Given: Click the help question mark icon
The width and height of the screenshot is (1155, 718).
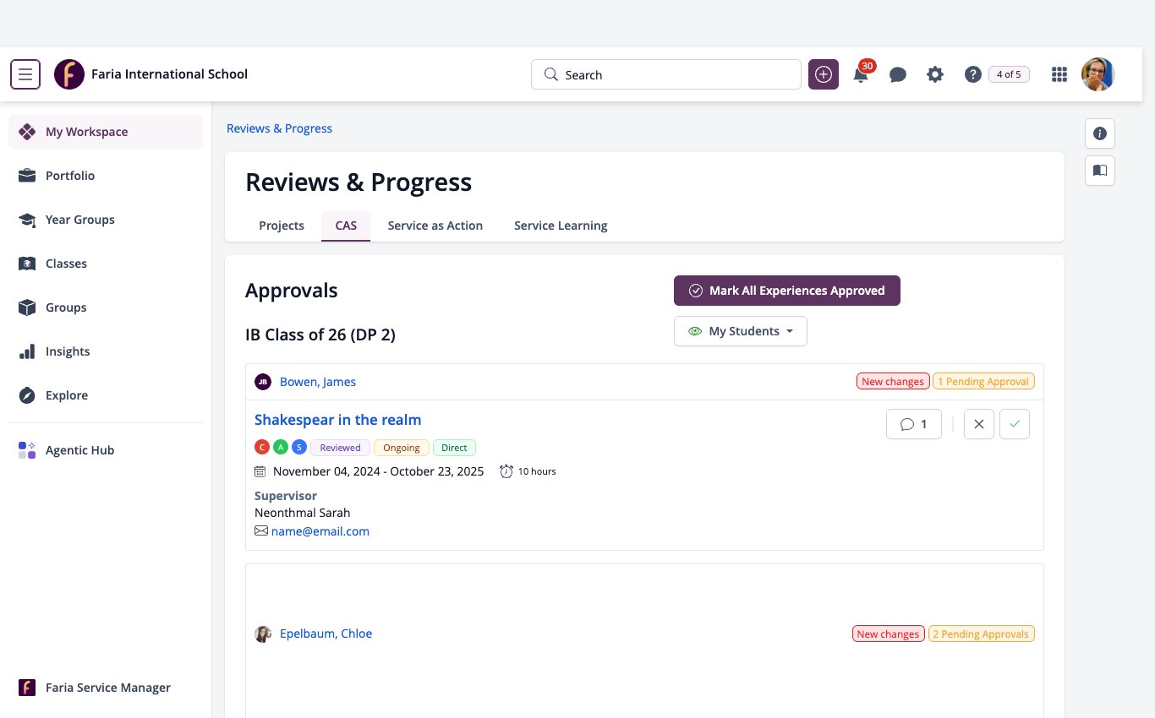Looking at the screenshot, I should (972, 74).
